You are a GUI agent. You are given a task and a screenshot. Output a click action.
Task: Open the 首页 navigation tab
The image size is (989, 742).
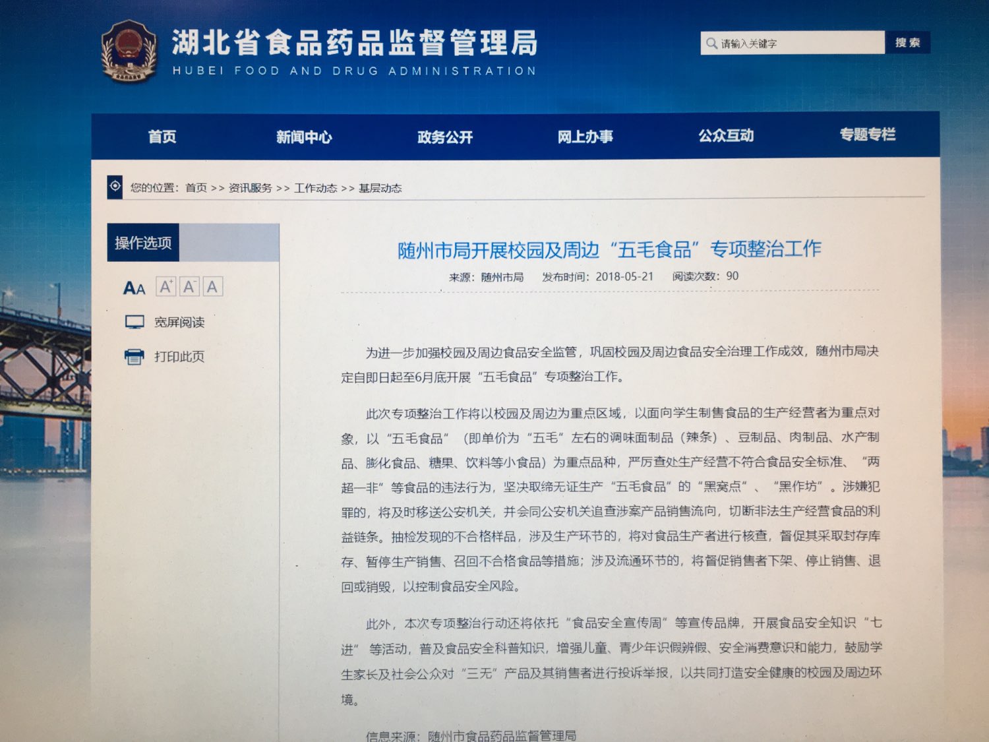point(162,137)
